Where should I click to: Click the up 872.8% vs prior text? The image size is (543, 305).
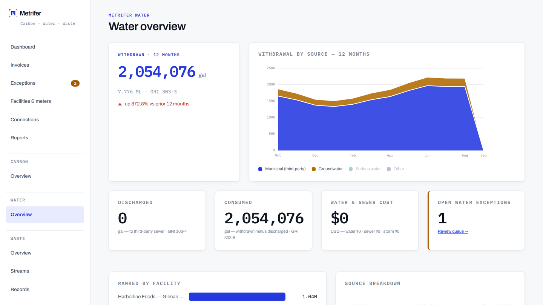point(157,104)
